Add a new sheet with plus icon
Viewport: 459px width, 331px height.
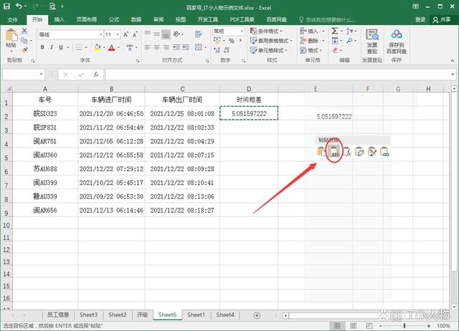(257, 315)
